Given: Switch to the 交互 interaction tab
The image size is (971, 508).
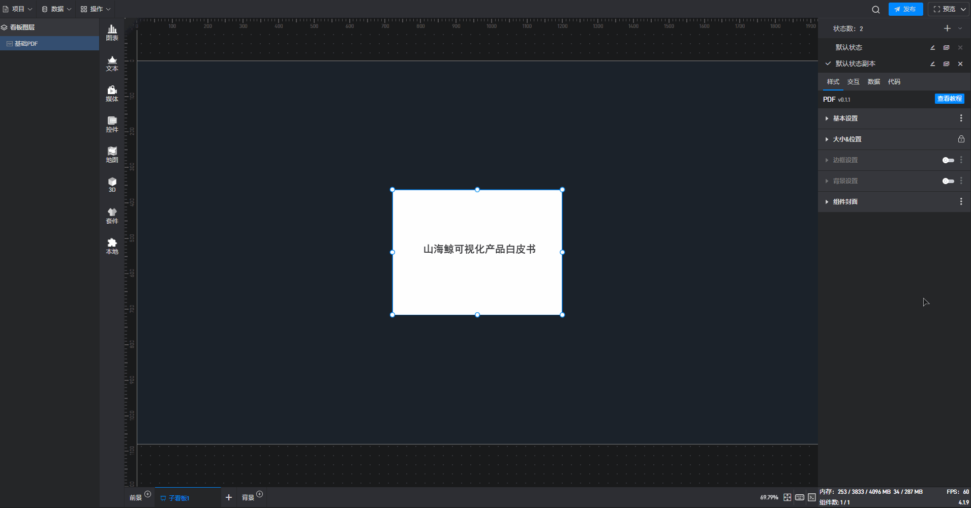Looking at the screenshot, I should tap(853, 82).
